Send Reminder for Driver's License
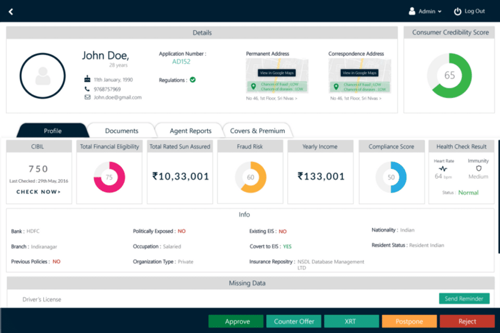The height and width of the screenshot is (333, 500). click(x=464, y=299)
